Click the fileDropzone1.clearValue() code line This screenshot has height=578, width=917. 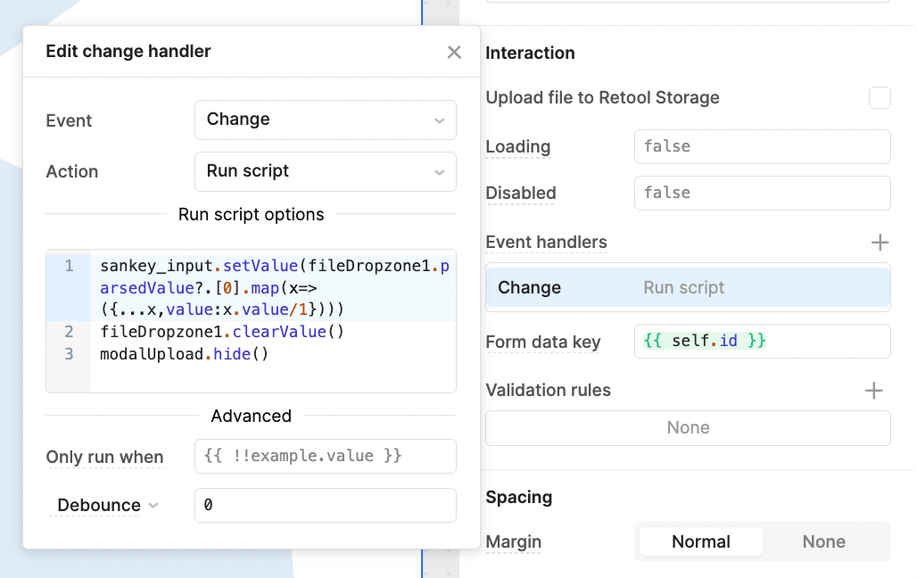222,332
